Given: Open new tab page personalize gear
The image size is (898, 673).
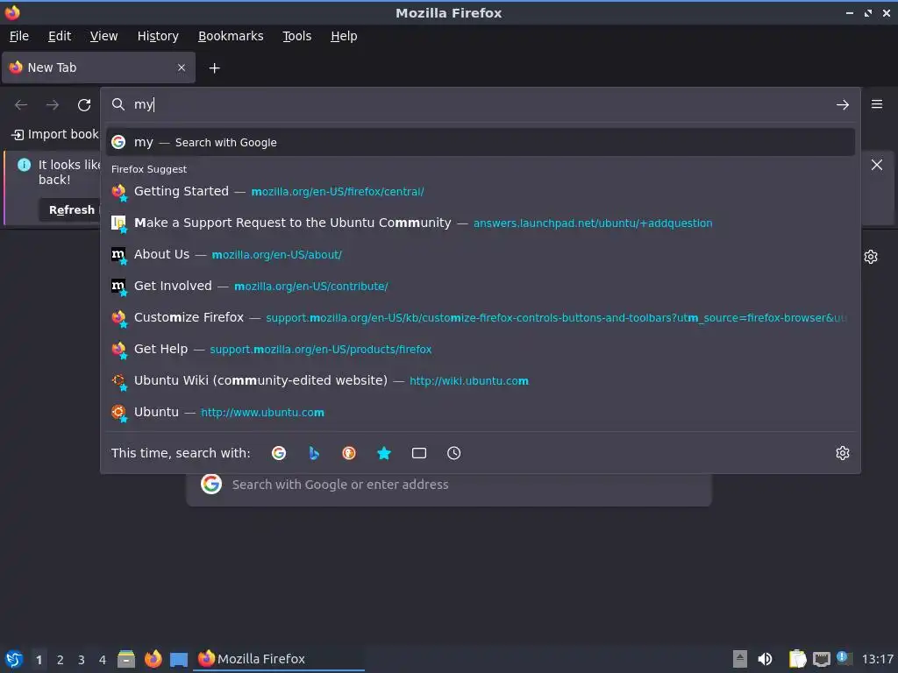Looking at the screenshot, I should click(871, 257).
